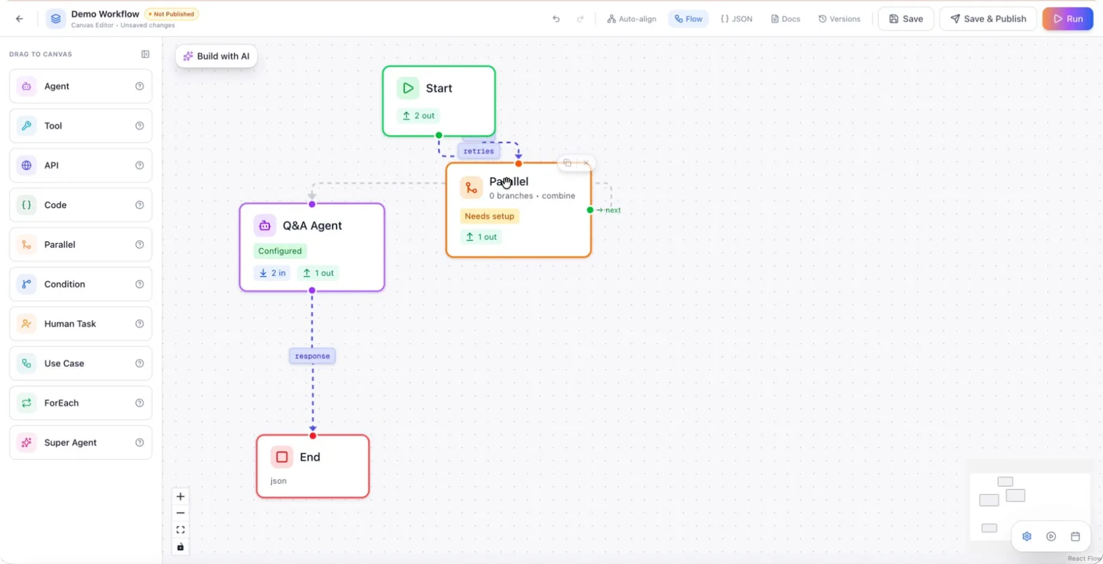
Task: Open help for the Condition node
Action: coord(140,284)
